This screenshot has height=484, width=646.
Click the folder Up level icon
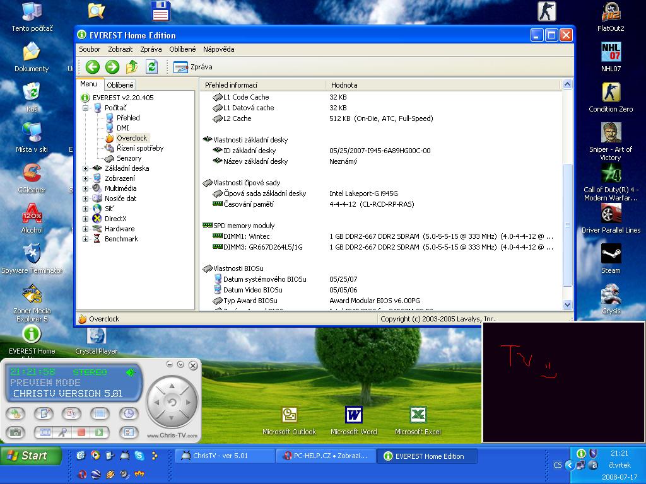(x=132, y=67)
